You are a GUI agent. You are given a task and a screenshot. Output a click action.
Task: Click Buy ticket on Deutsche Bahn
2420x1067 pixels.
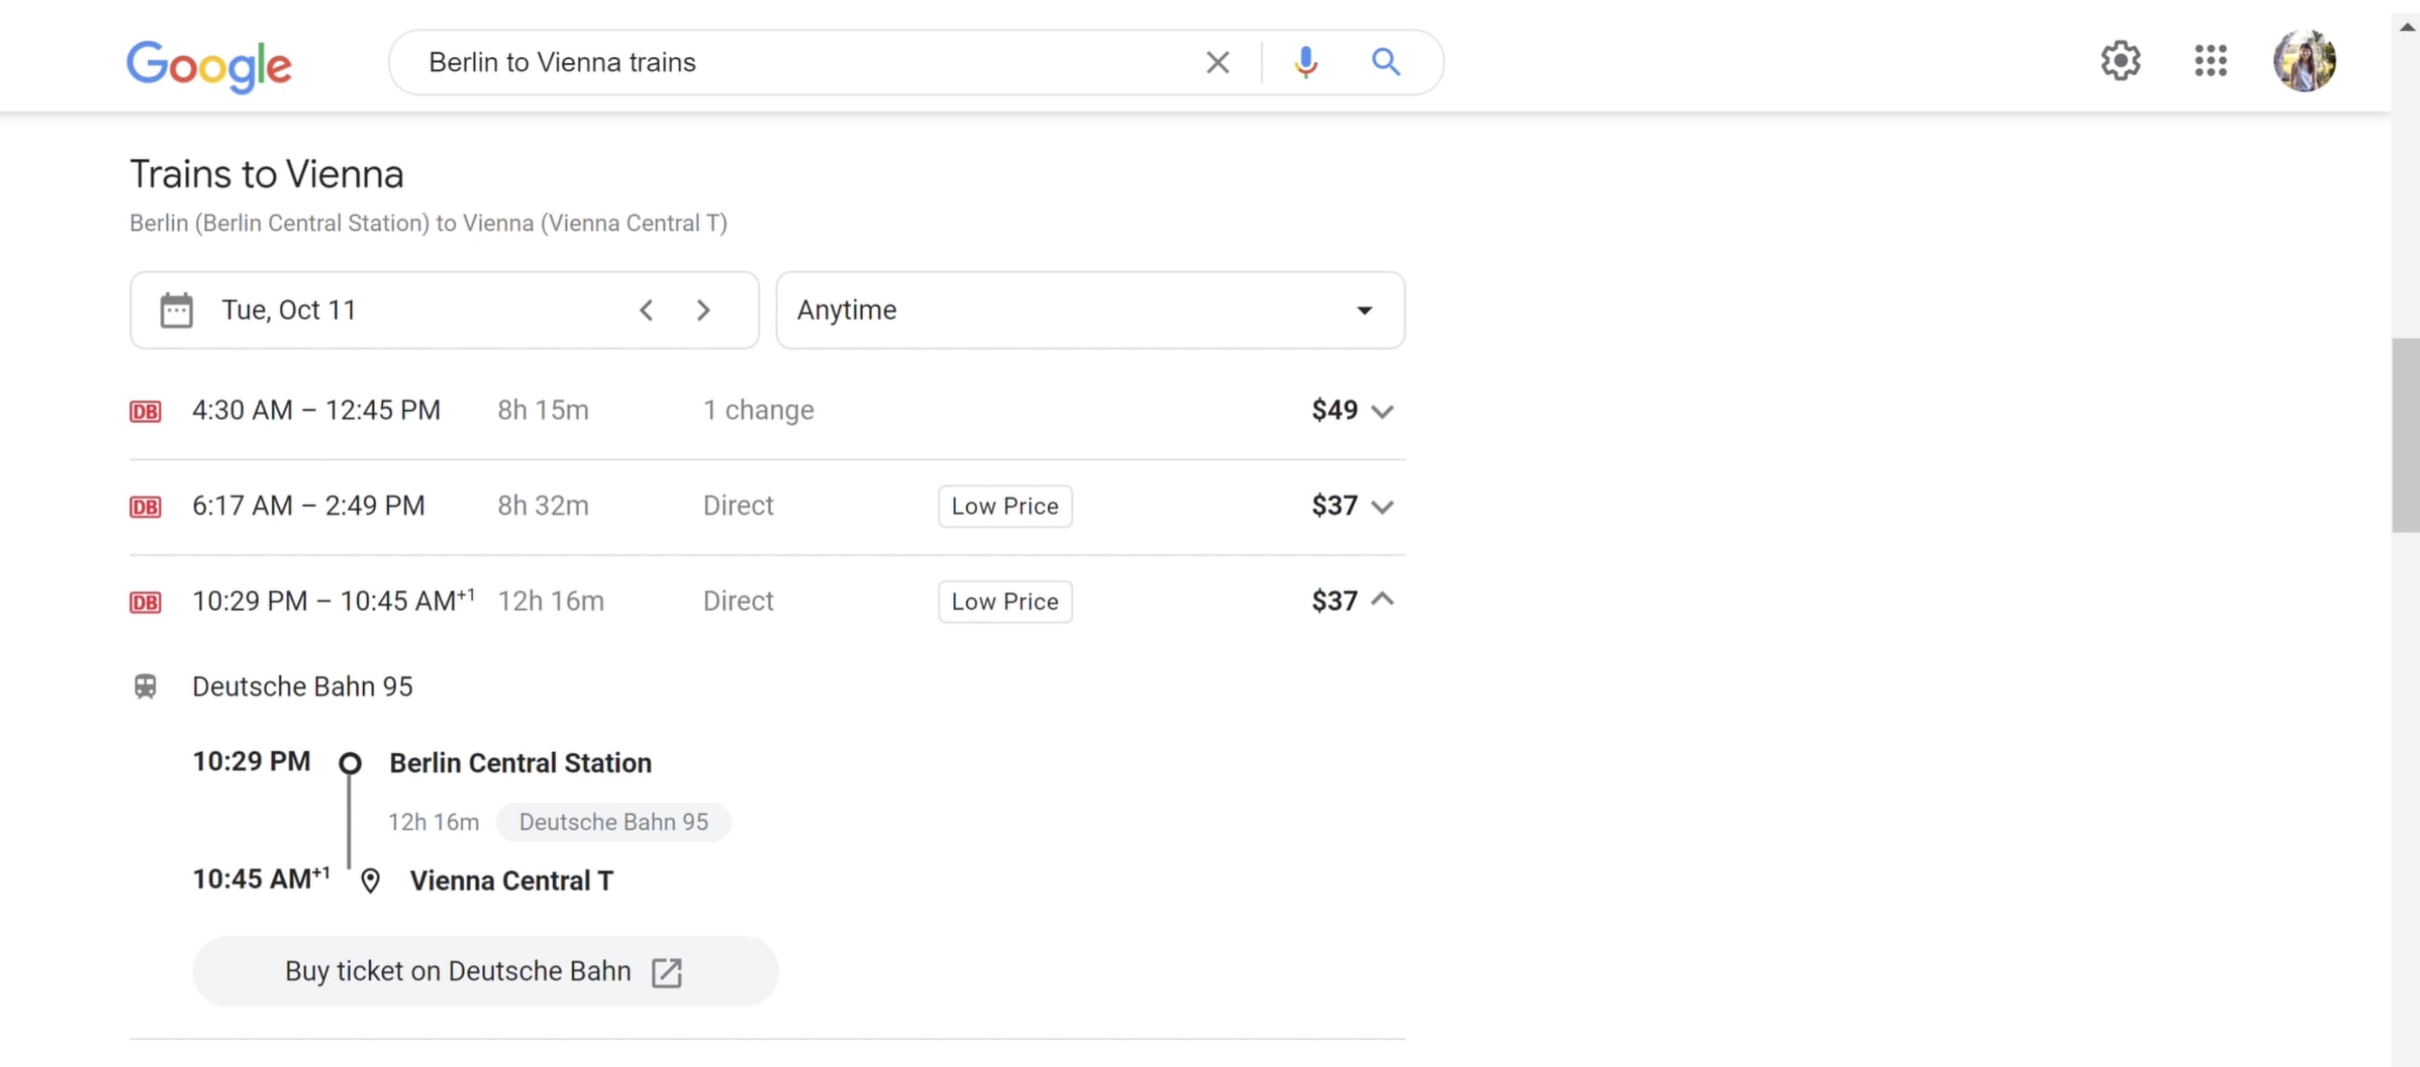[485, 971]
